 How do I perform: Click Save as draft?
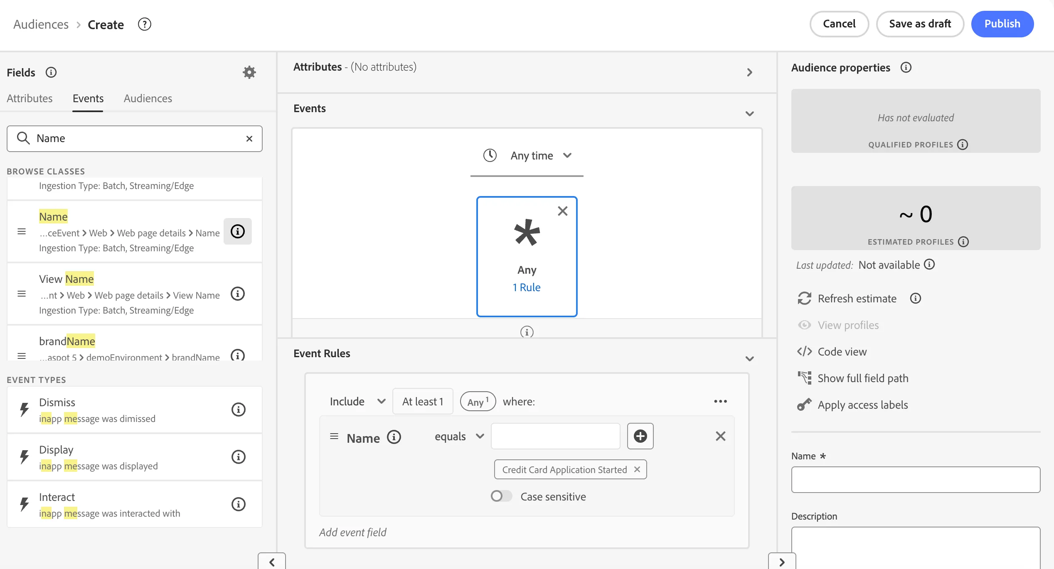[x=920, y=24]
